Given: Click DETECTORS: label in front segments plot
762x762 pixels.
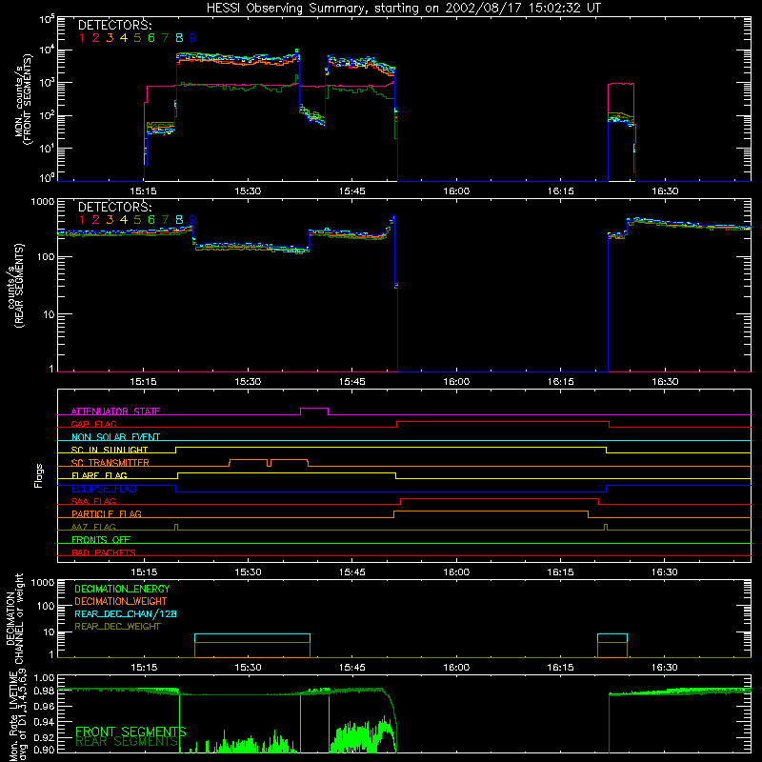Looking at the screenshot, I should (114, 26).
